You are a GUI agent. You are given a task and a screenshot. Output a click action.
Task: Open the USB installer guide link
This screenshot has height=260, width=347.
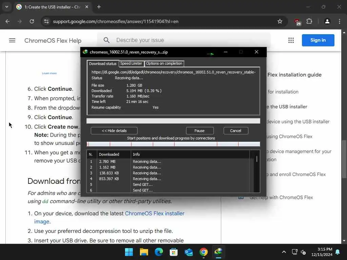(x=287, y=107)
